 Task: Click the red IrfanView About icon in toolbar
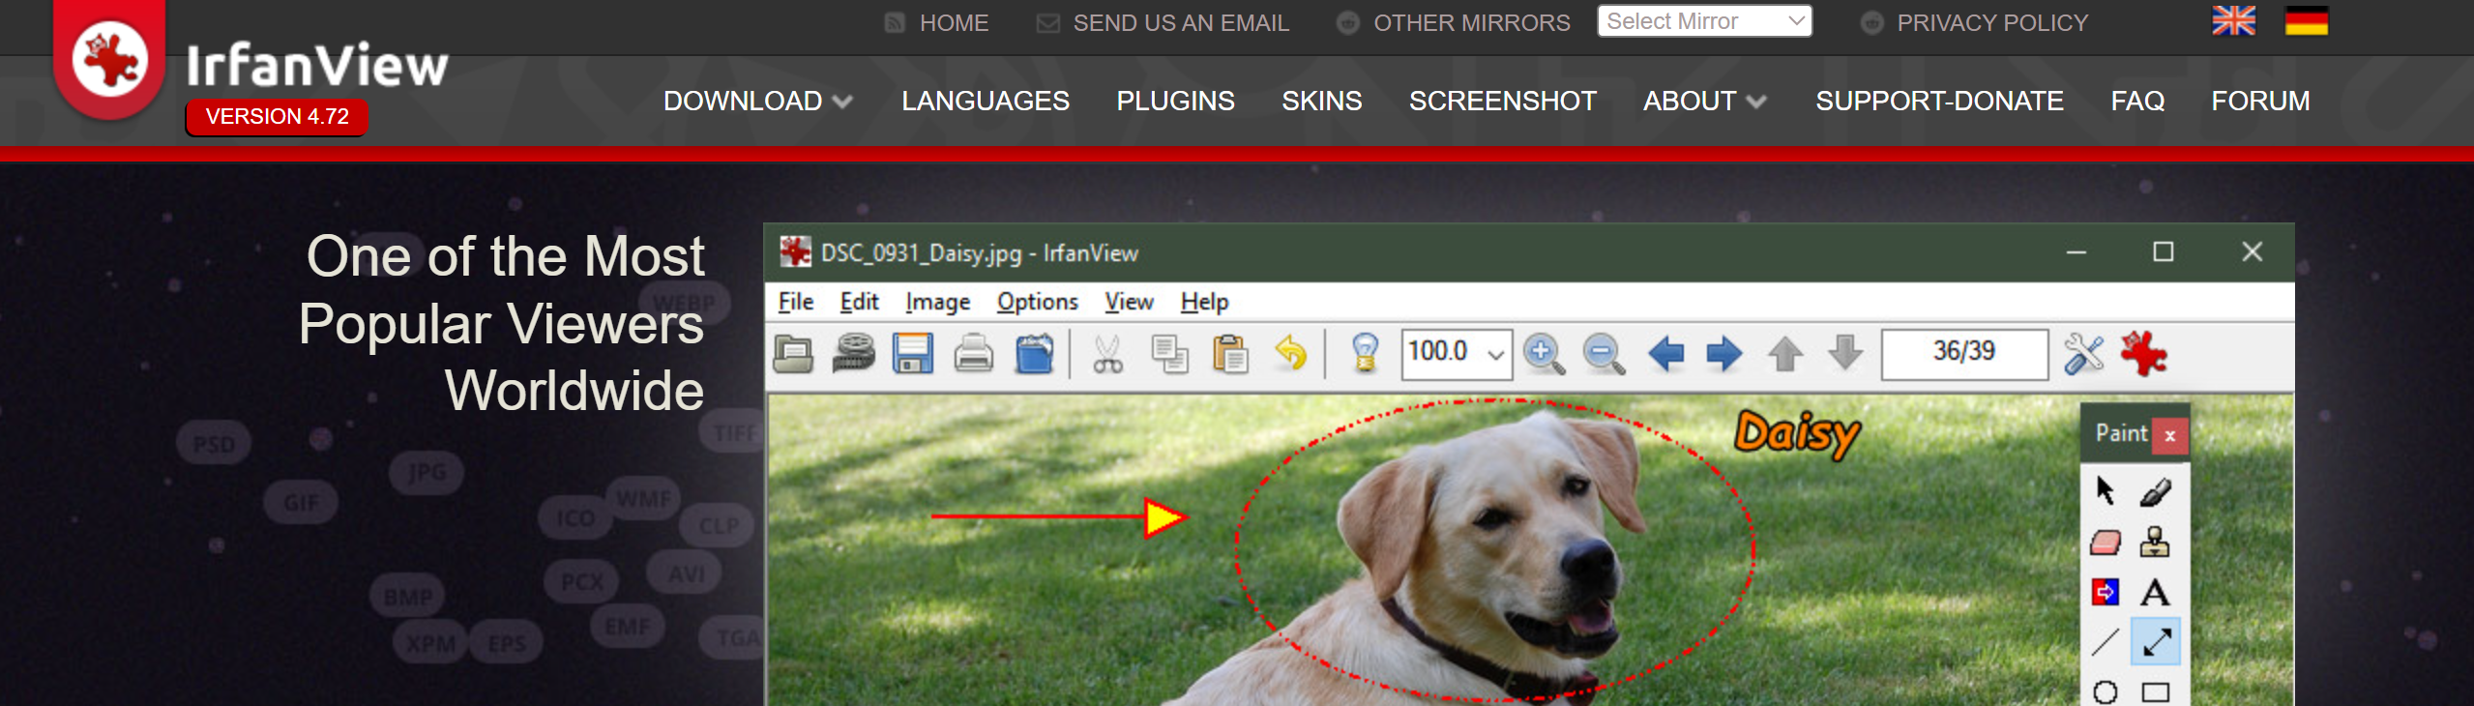[x=2144, y=354]
